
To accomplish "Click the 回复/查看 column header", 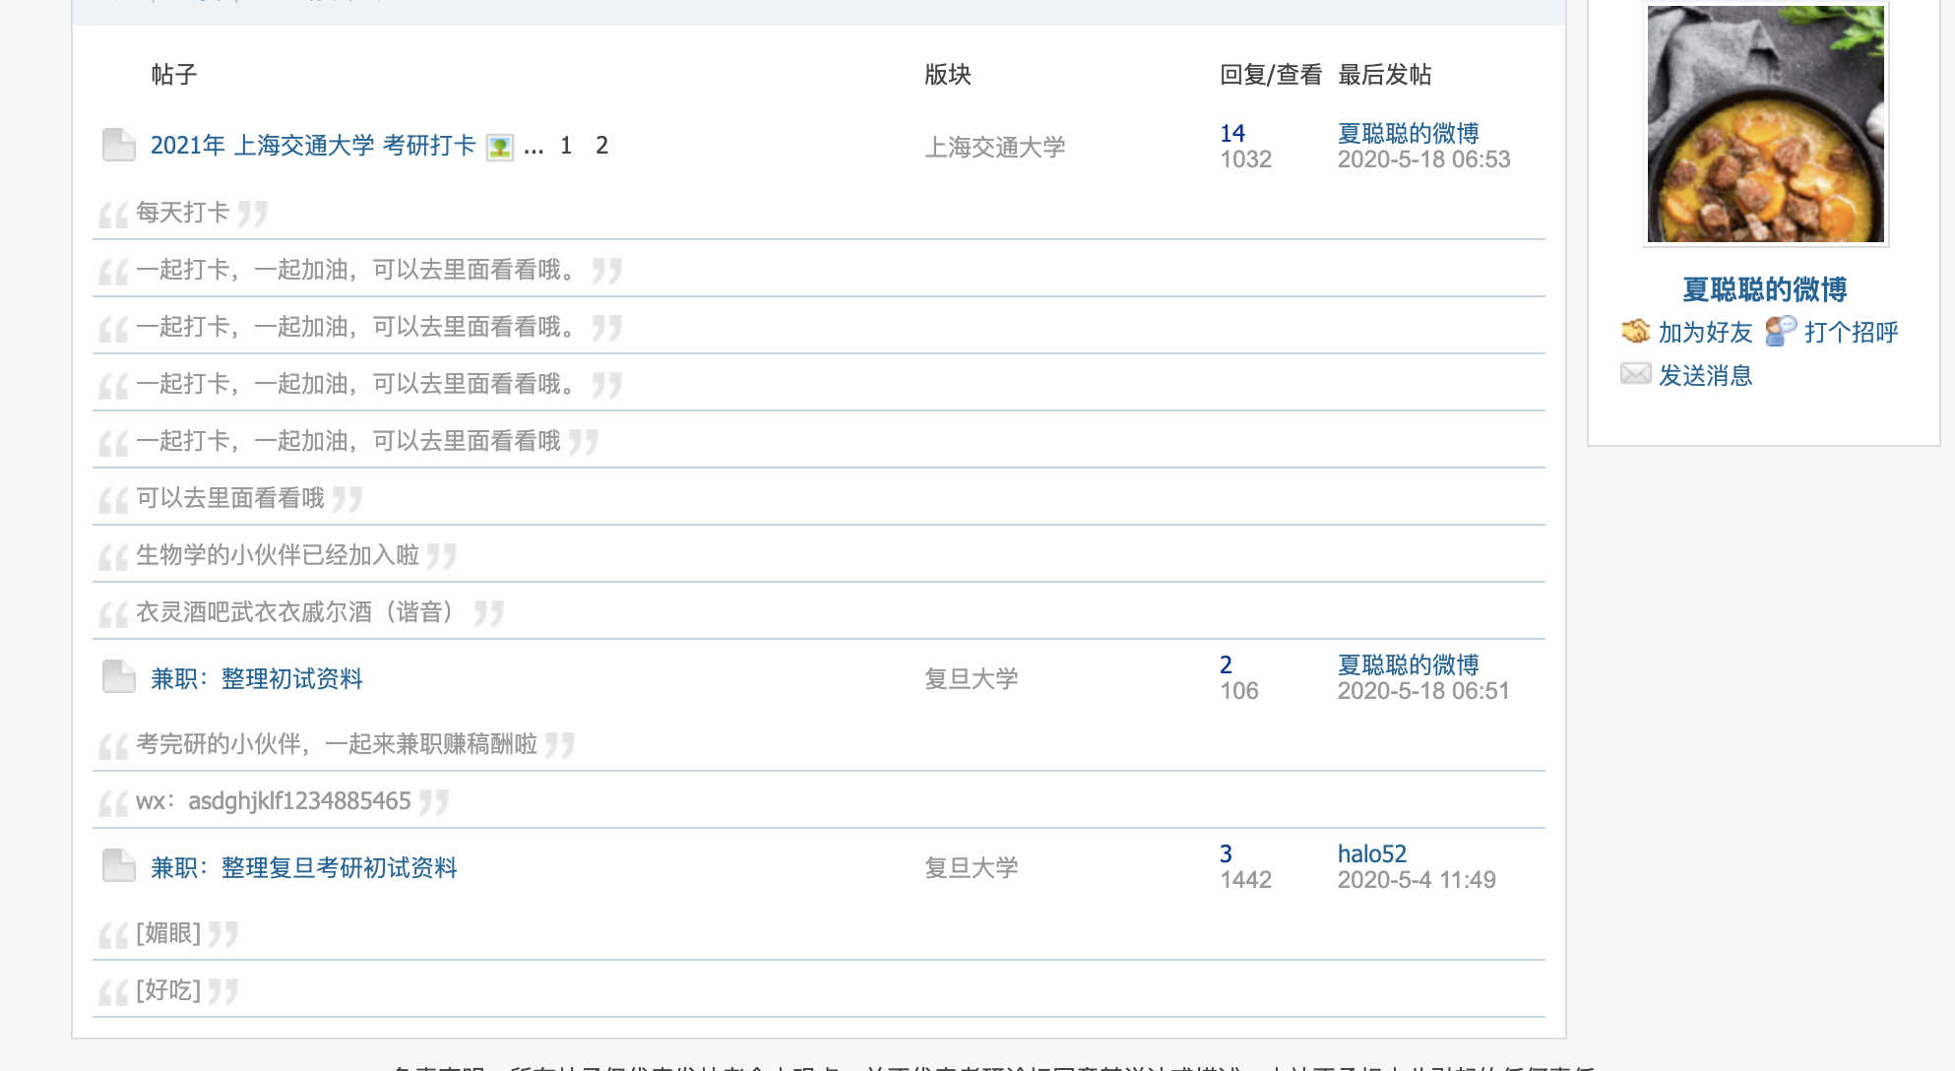I will click(x=1271, y=74).
